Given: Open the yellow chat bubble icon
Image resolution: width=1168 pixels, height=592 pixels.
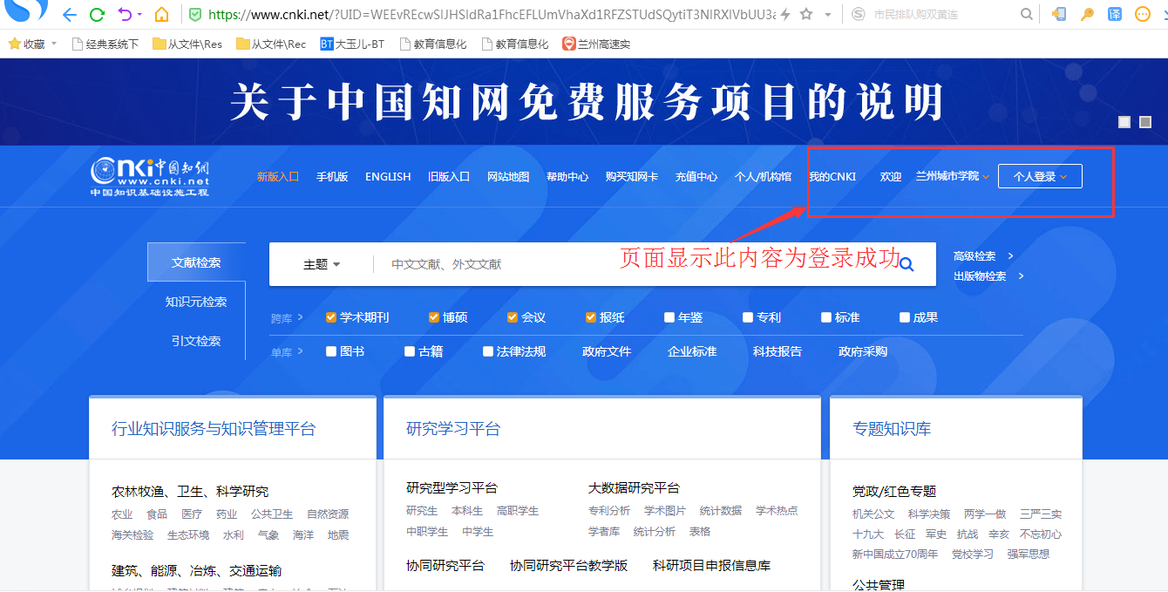Looking at the screenshot, I should coord(1143,14).
